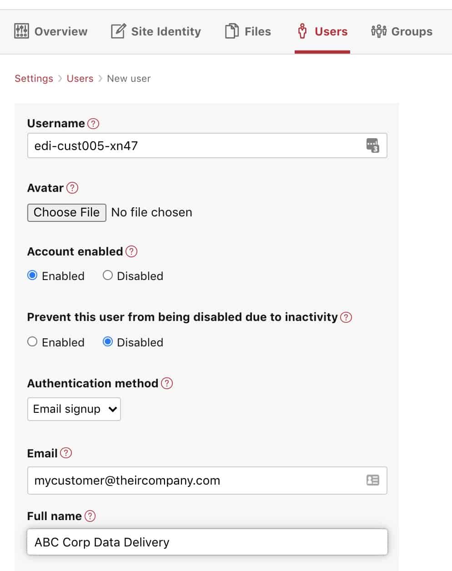Select Enabled radio under Account enabled
The image size is (452, 571).
[32, 275]
